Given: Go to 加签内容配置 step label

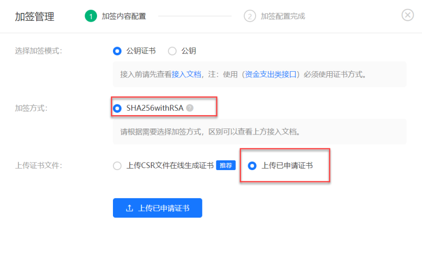Looking at the screenshot, I should (x=124, y=16).
